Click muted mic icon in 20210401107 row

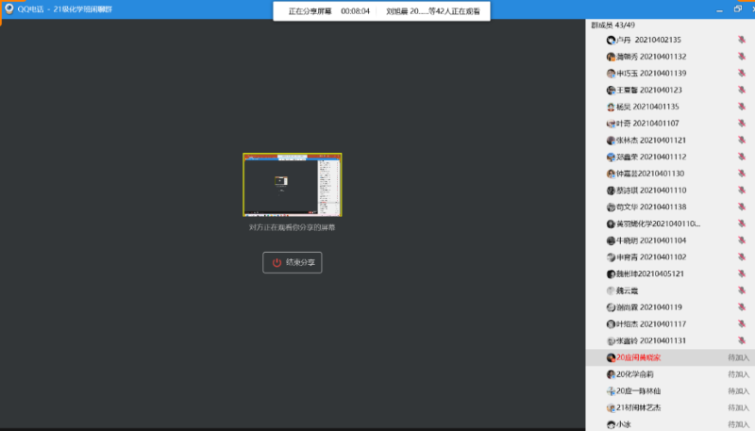742,124
